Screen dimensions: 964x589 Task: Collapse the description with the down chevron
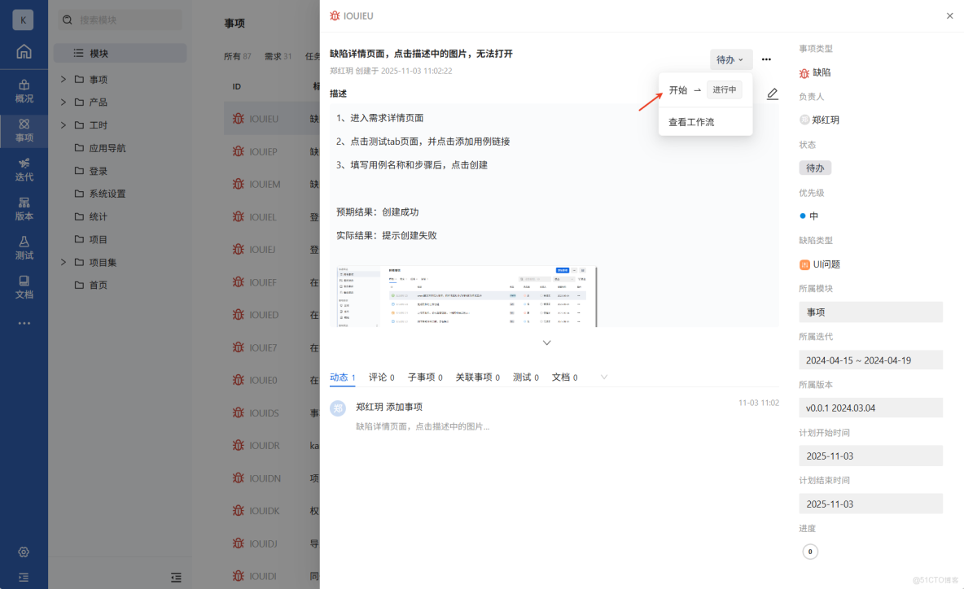(x=546, y=342)
